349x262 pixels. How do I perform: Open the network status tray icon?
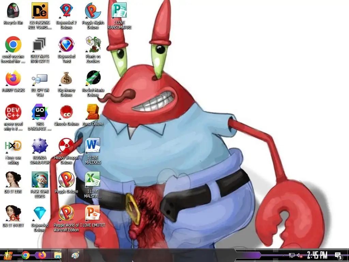292,255
